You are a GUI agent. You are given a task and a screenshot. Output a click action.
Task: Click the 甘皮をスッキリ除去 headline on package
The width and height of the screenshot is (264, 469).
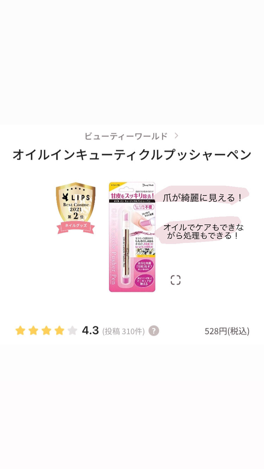coord(132,196)
